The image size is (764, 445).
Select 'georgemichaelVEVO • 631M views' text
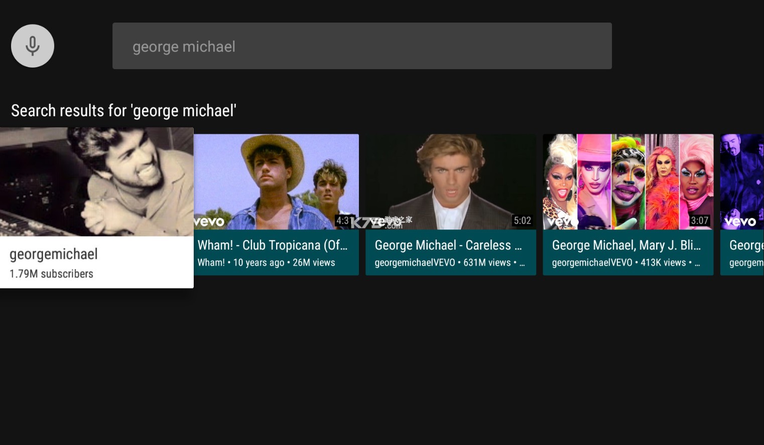coord(450,263)
